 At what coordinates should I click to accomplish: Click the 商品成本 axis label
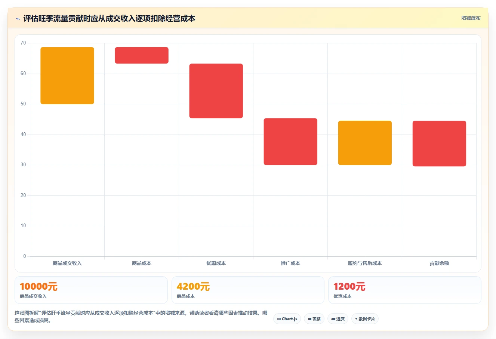(142, 263)
